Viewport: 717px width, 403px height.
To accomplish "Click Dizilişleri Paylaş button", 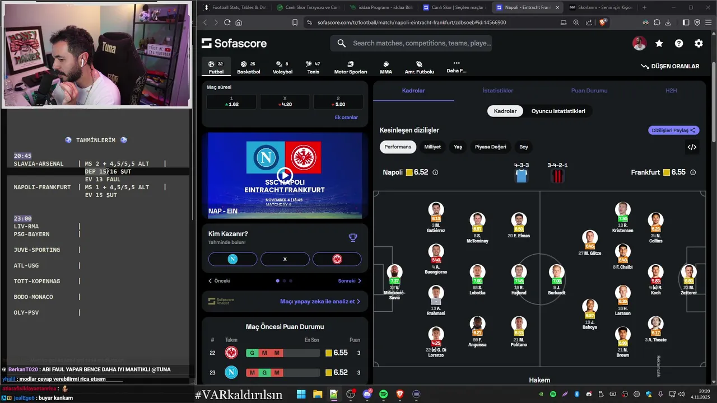I will (x=674, y=130).
